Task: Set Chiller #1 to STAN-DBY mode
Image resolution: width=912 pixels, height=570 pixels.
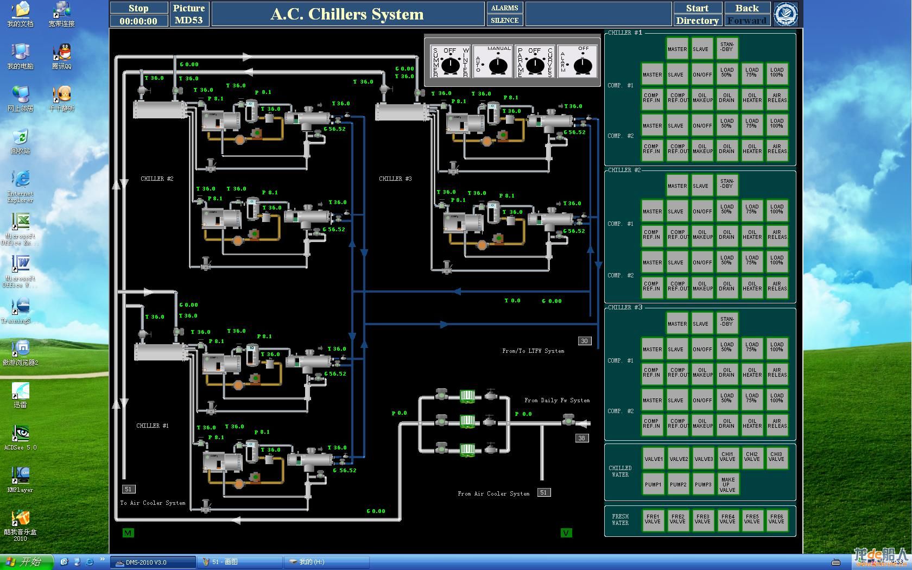Action: [727, 48]
